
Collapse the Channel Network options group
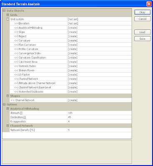8,126
